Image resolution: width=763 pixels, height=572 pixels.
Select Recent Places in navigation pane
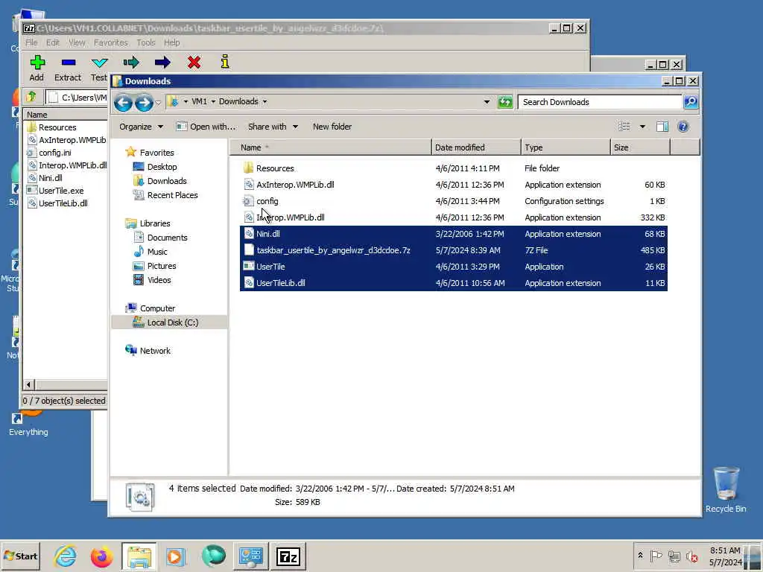[x=172, y=195]
